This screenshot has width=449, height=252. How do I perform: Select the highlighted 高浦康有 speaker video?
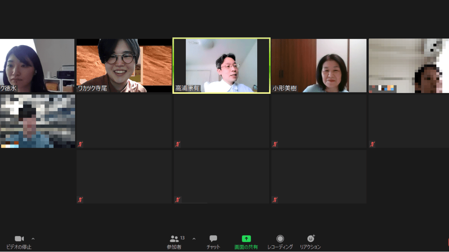point(221,65)
